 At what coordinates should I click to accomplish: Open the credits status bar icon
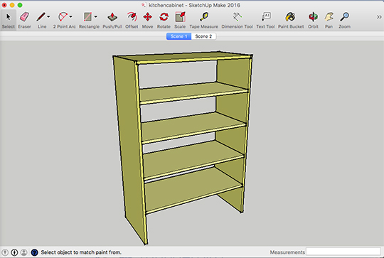pos(14,252)
